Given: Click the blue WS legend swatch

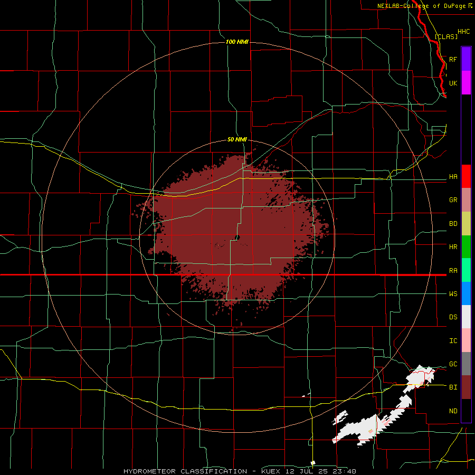Looking at the screenshot, I should point(466,293).
